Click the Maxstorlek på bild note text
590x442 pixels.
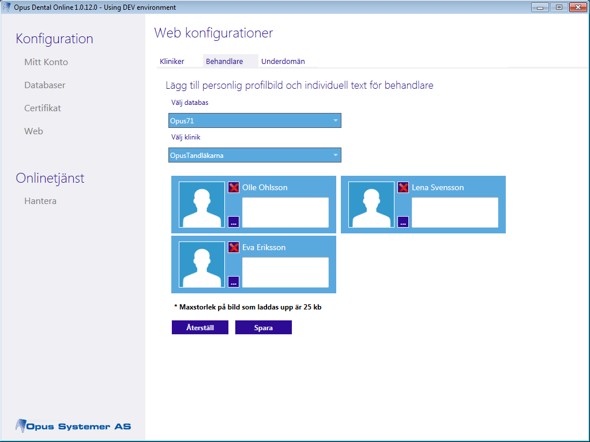(x=247, y=307)
